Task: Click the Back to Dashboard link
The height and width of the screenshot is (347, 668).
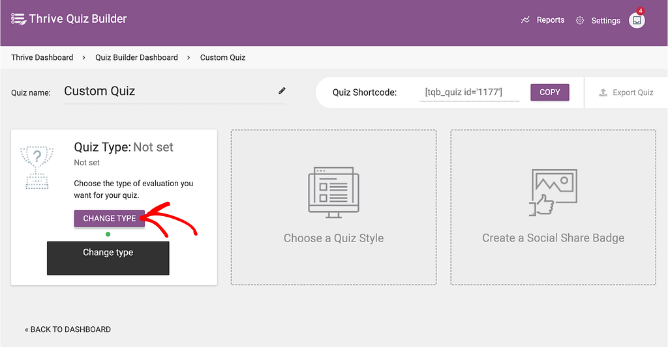Action: click(68, 329)
